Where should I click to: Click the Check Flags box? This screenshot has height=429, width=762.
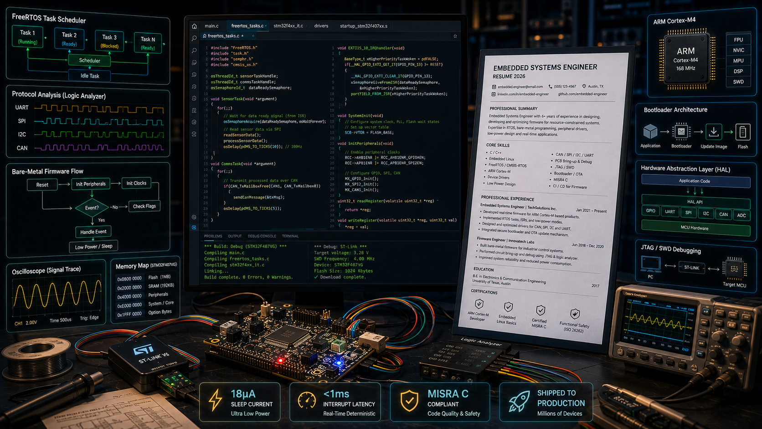point(144,206)
